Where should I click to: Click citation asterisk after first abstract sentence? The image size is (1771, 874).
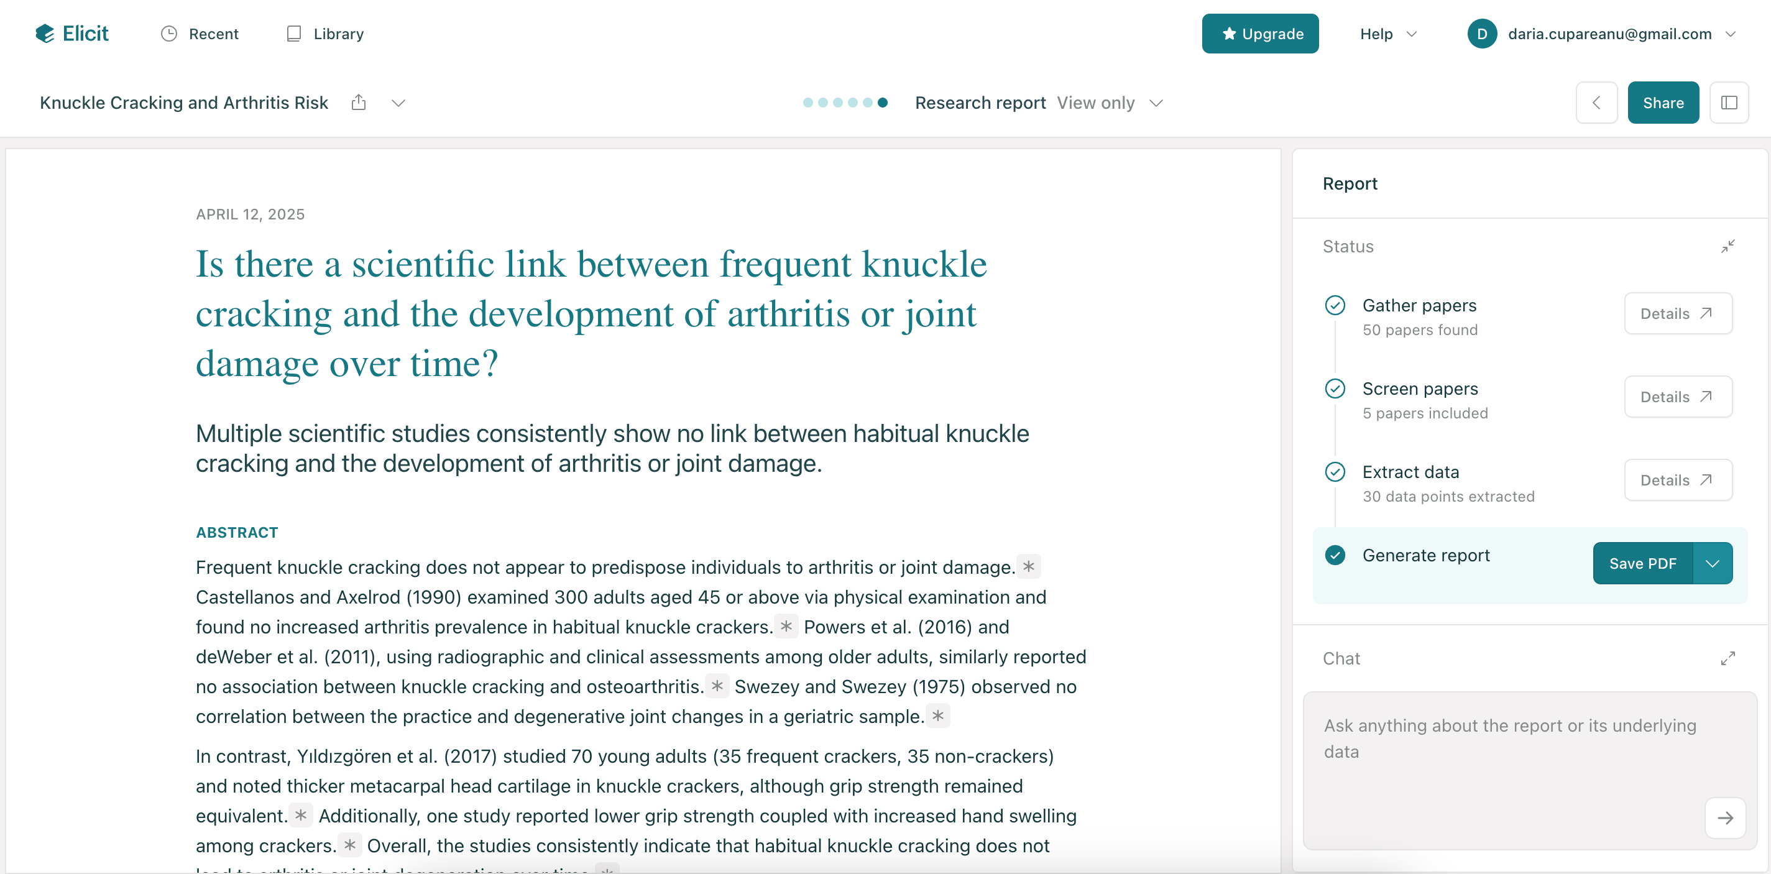pos(1028,567)
